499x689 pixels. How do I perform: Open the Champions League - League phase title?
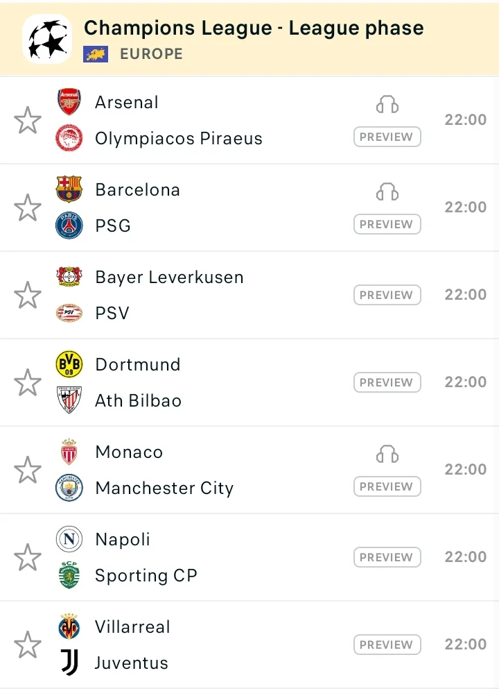click(254, 28)
